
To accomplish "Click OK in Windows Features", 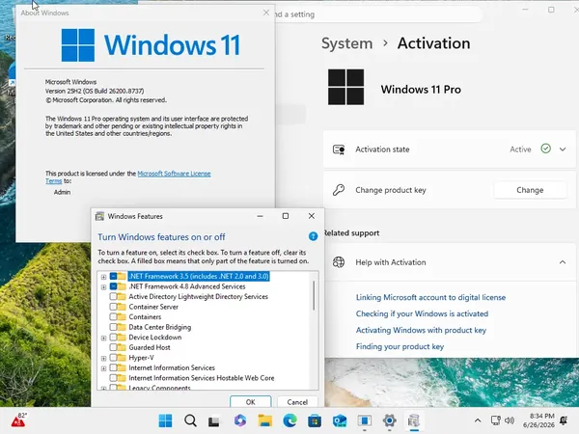I will pos(250,401).
